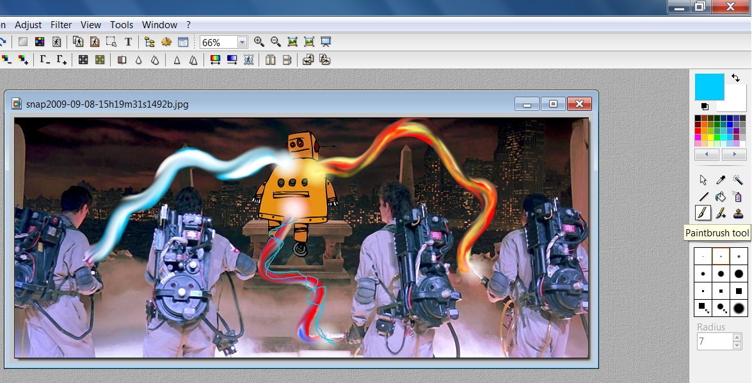Click the Zoom out magnifier
This screenshot has height=383, width=752.
[x=276, y=42]
